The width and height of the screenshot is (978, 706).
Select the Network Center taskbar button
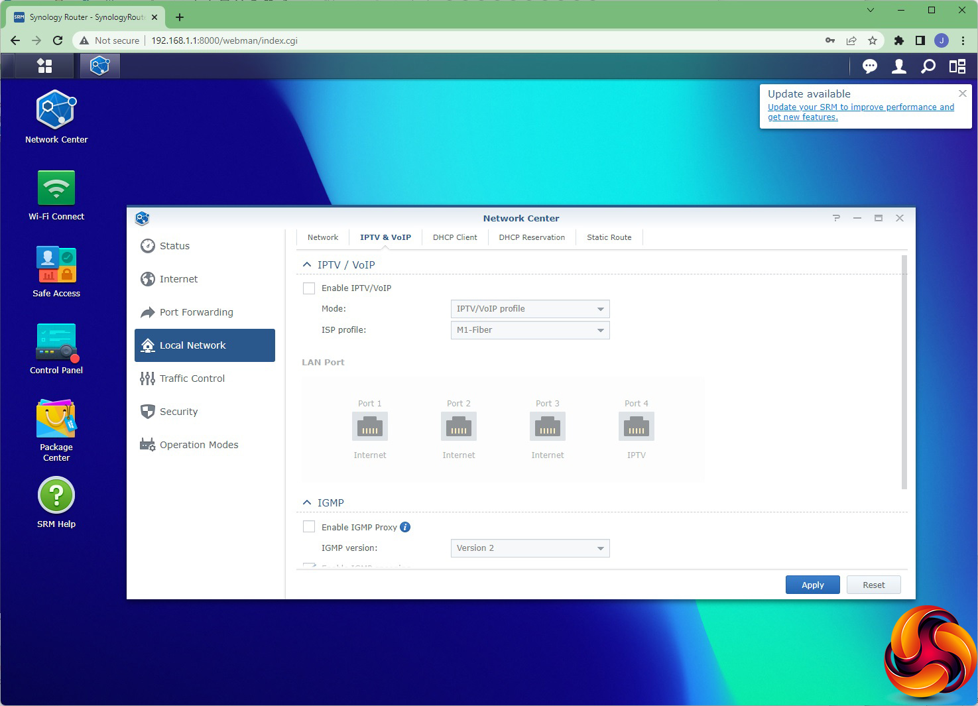click(x=99, y=66)
